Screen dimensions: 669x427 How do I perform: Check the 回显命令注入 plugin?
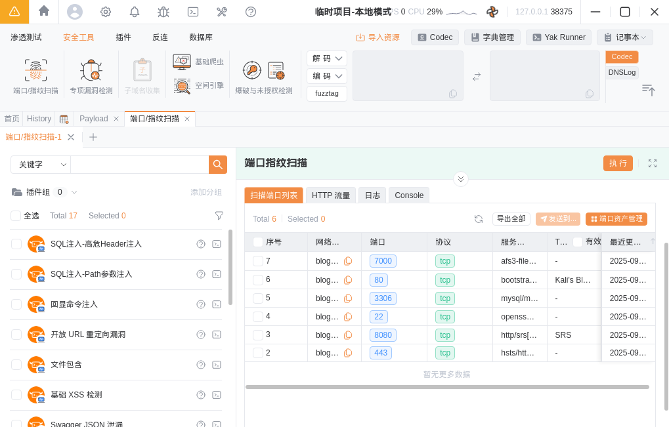click(x=16, y=304)
